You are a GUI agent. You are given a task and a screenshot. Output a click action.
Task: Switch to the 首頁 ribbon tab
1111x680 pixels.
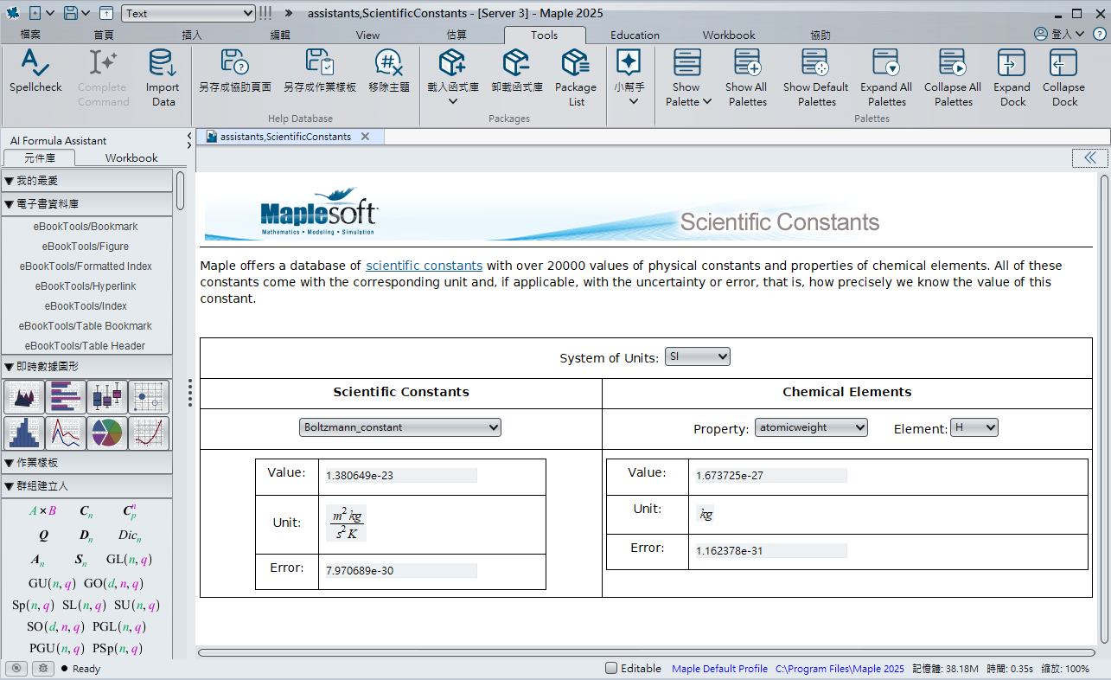tap(104, 35)
